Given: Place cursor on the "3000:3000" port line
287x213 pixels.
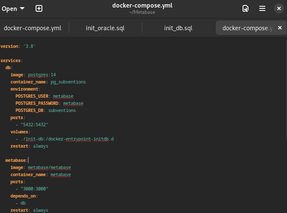Looking at the screenshot, I should pos(34,189).
